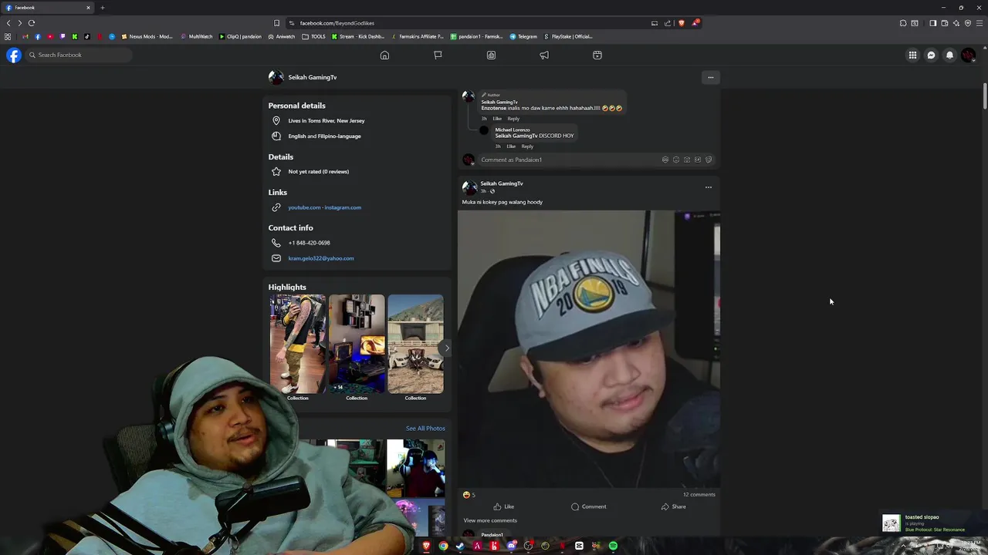
Task: Open the Facebook menu grid icon
Action: coord(912,55)
